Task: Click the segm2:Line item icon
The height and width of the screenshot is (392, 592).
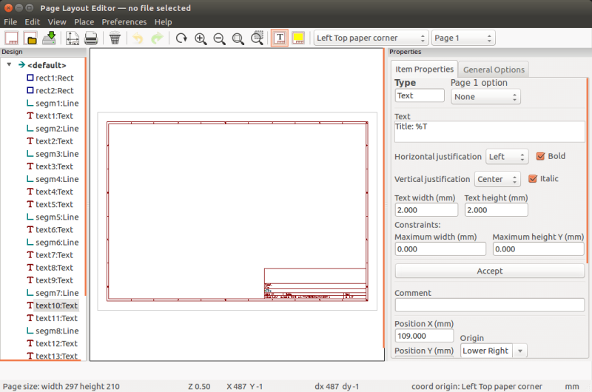Action: 30,128
